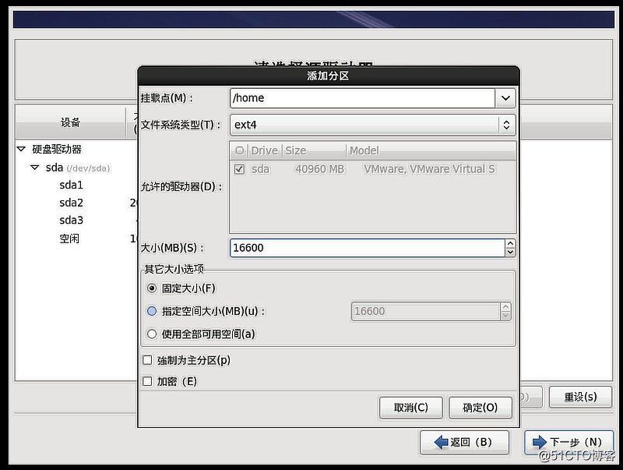Click the 下一步 (N) next button
This screenshot has height=470, width=623.
569,442
